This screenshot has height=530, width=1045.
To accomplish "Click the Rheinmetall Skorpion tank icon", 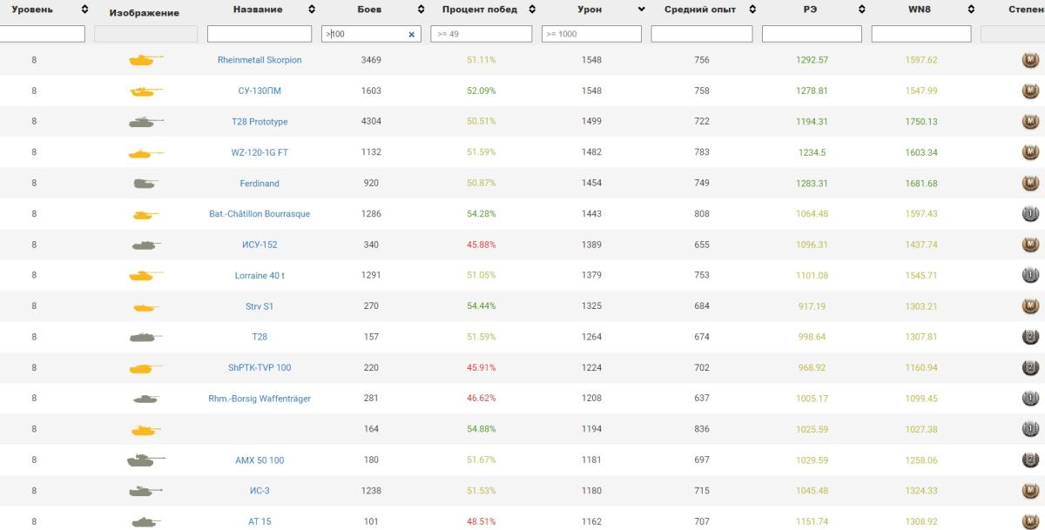I will [x=145, y=60].
